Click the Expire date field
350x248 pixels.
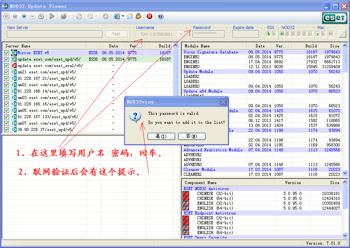point(246,34)
